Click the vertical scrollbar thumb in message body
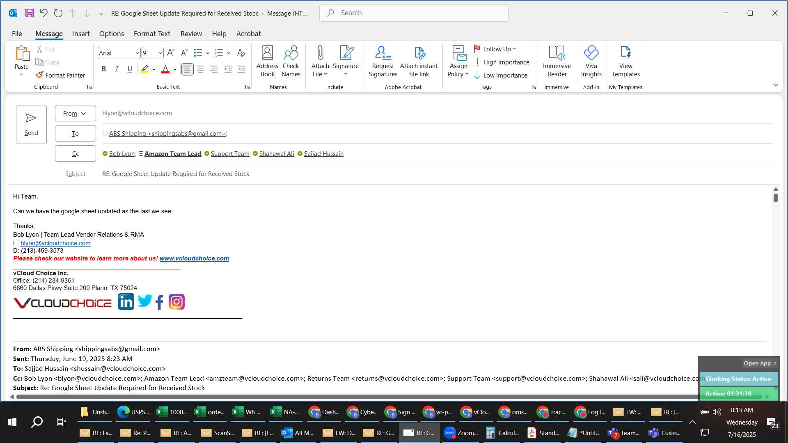The width and height of the screenshot is (788, 443). click(775, 198)
